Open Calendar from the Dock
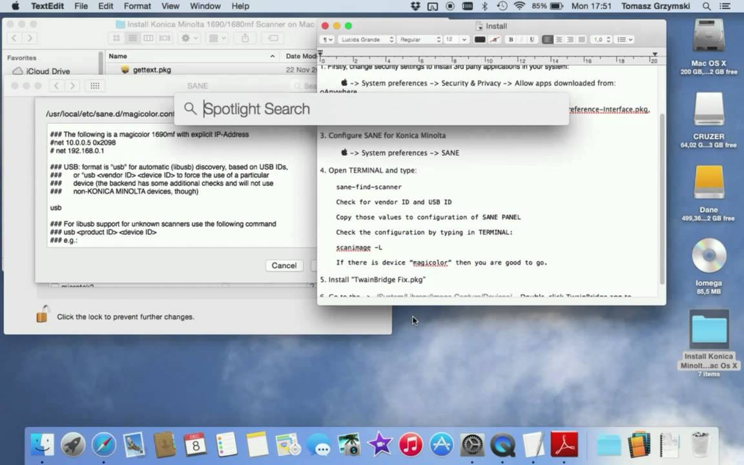This screenshot has width=744, height=465. pyautogui.click(x=195, y=444)
